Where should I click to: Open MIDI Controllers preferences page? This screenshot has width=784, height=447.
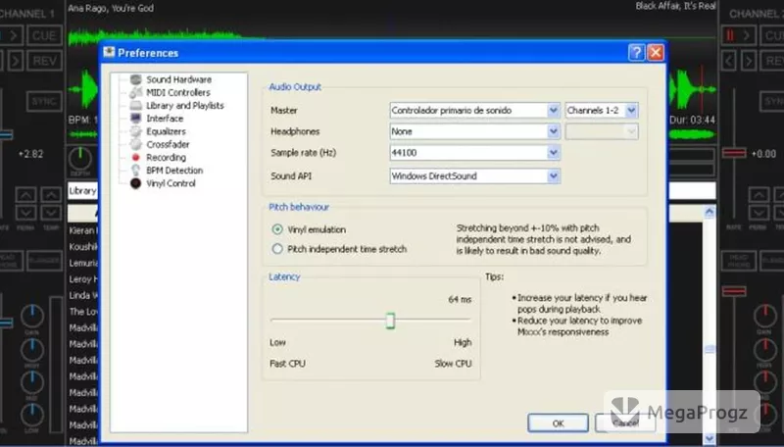[x=178, y=92]
